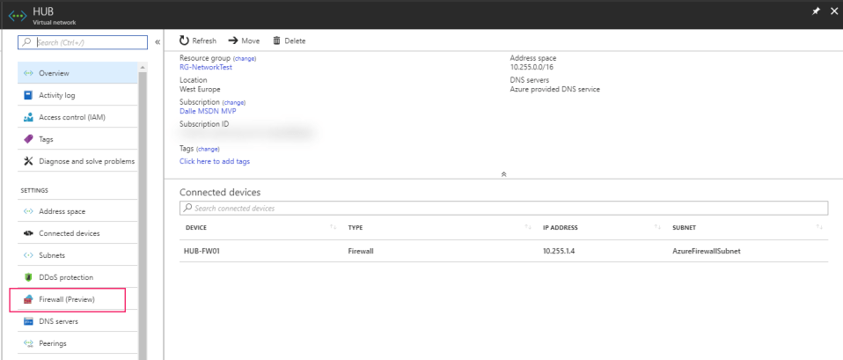Click the Diagnose and solve problems icon

pos(28,161)
